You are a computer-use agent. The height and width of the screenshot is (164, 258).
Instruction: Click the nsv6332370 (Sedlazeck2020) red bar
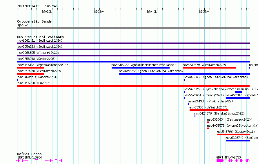(209, 68)
